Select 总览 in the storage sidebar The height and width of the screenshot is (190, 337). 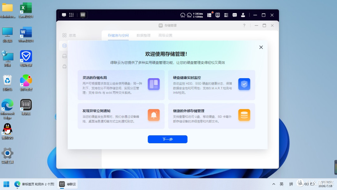coord(69,35)
